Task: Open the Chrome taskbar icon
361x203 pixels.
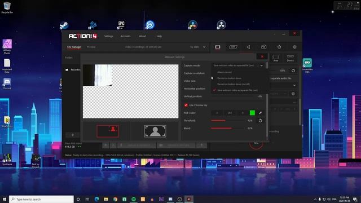Action: coord(115,199)
